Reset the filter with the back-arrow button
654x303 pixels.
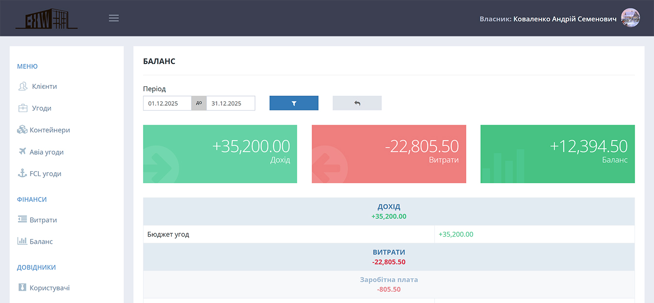click(x=357, y=103)
